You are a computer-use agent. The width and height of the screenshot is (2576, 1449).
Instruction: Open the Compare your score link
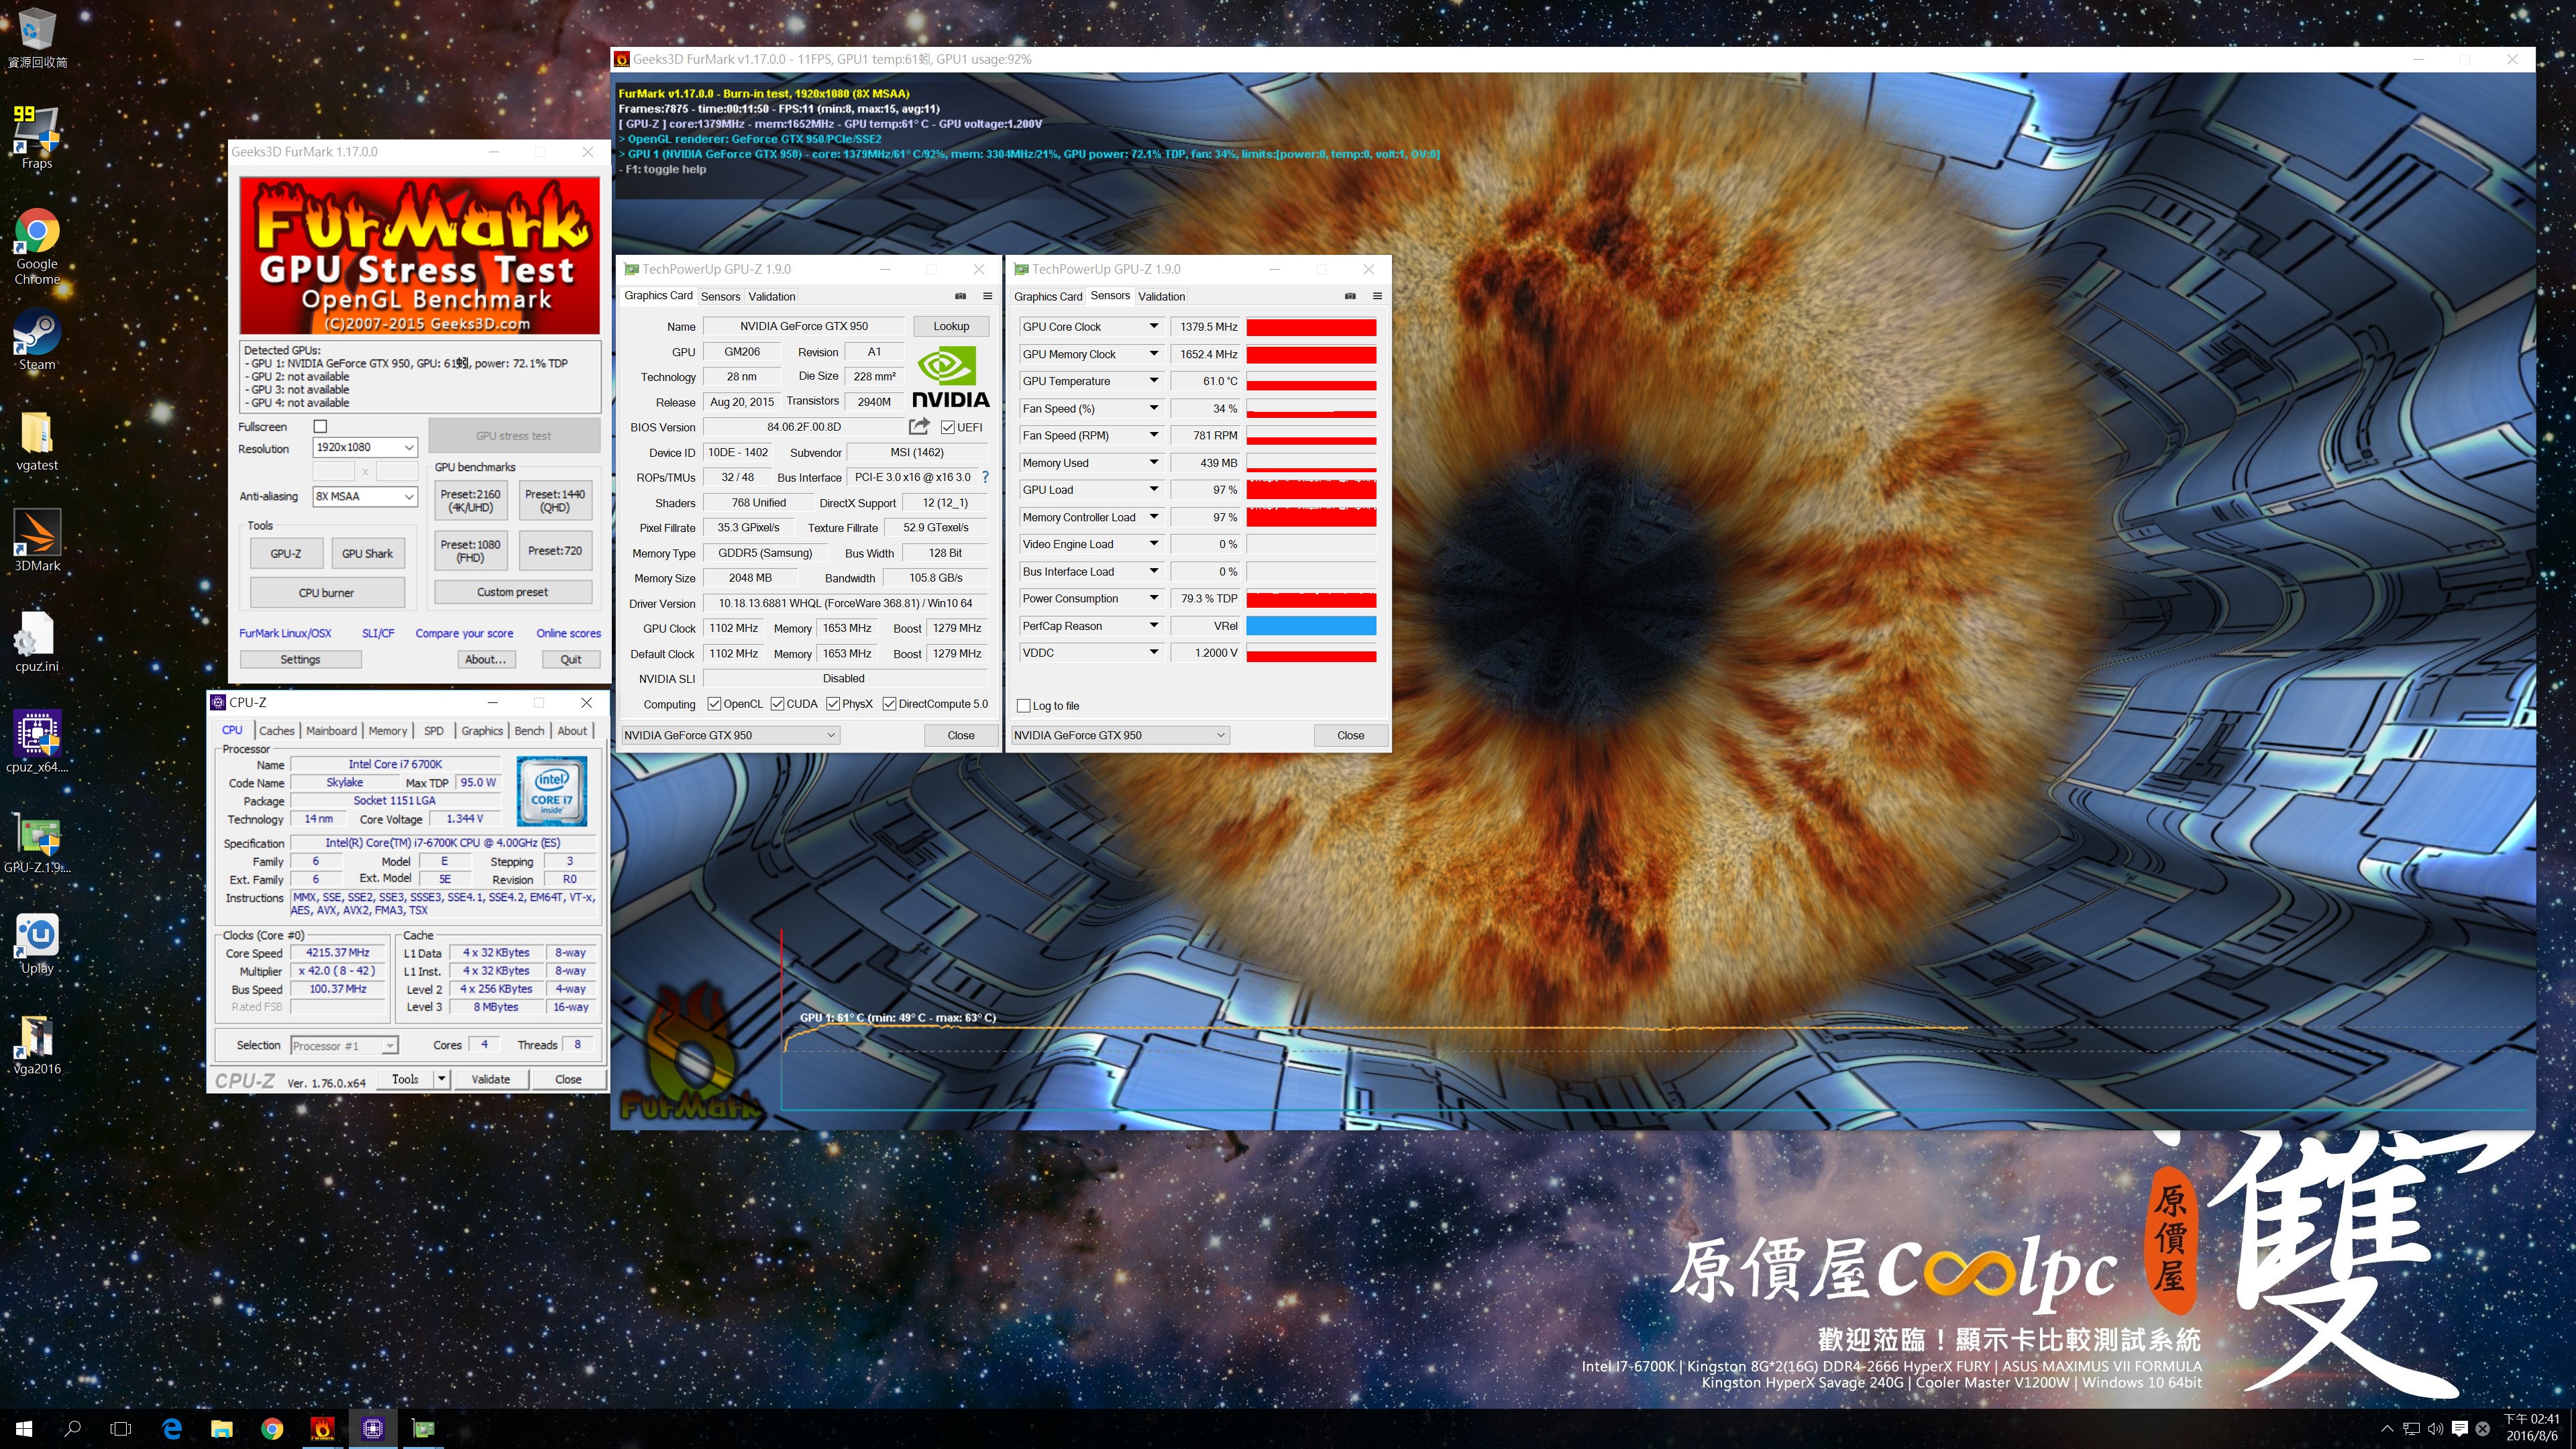point(464,633)
